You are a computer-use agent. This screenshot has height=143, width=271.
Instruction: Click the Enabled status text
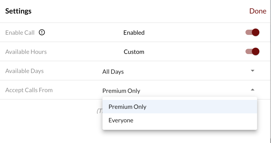pos(134,33)
